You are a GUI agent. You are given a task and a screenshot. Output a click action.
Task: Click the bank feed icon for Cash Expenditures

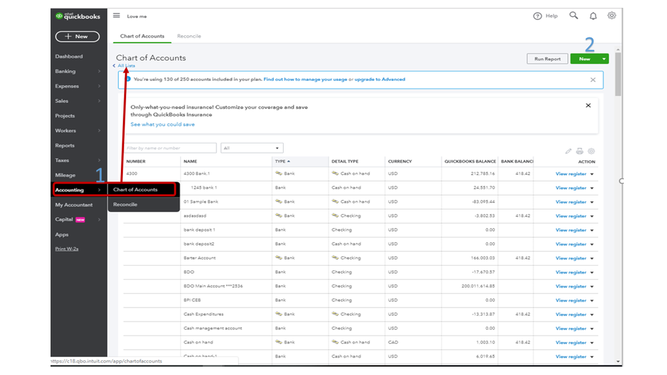point(278,314)
